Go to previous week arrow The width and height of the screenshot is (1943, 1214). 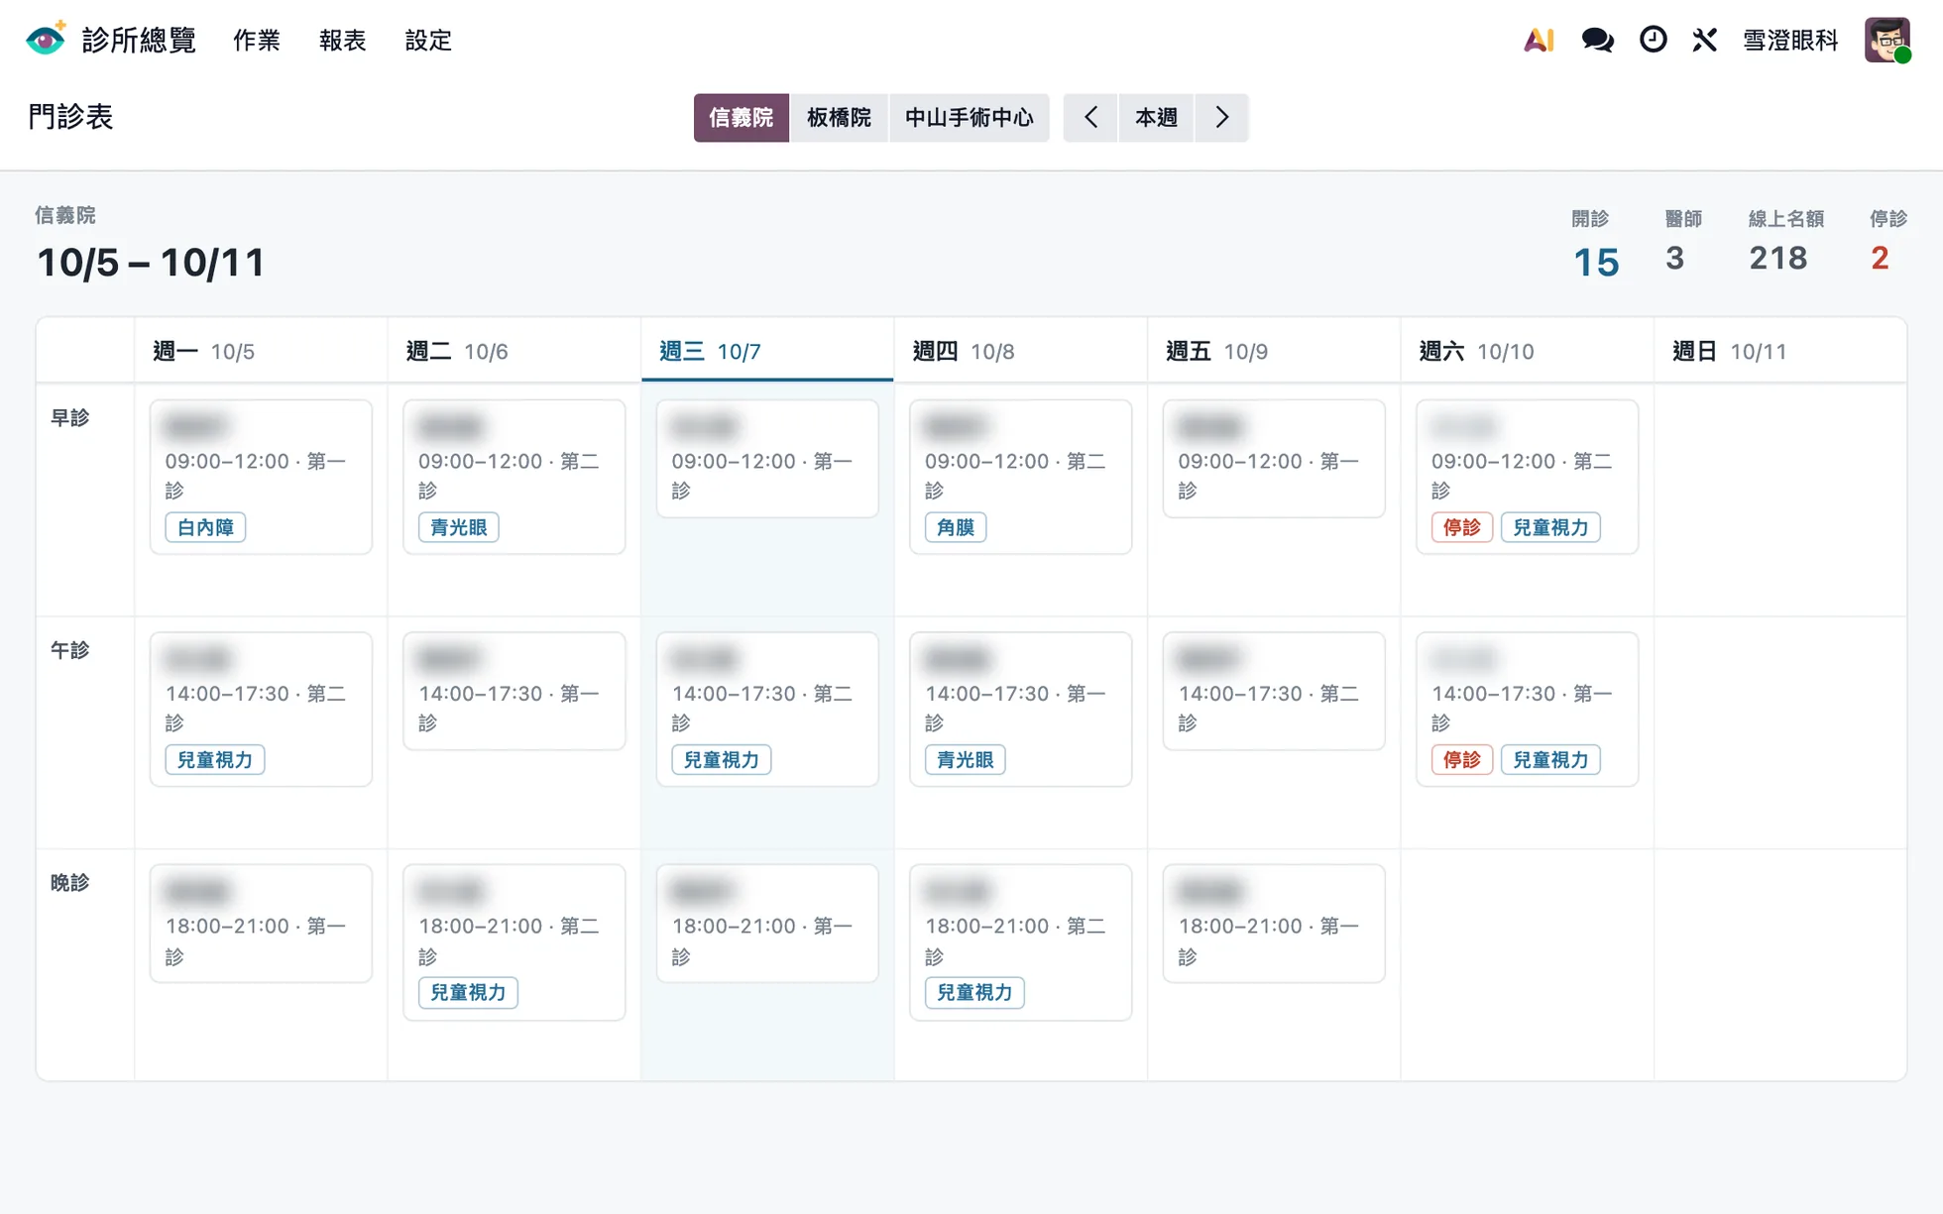coord(1090,118)
